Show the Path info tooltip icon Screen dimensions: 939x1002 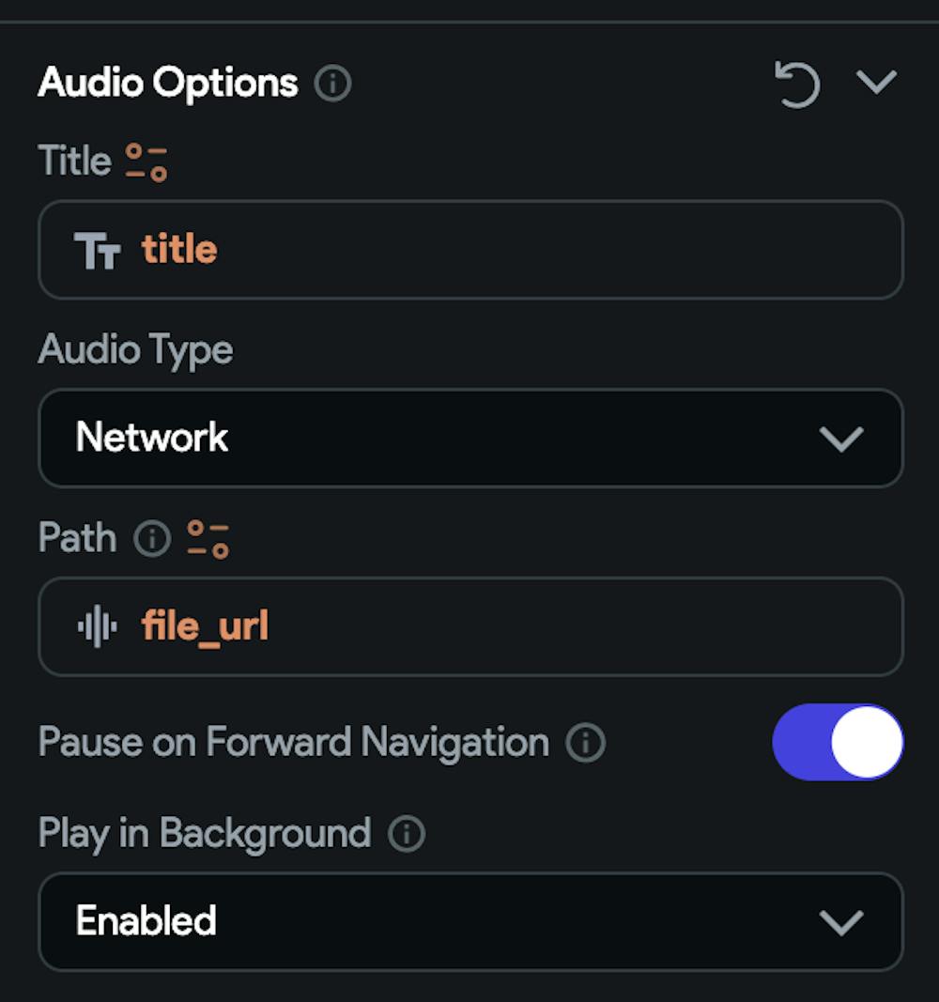coord(152,538)
